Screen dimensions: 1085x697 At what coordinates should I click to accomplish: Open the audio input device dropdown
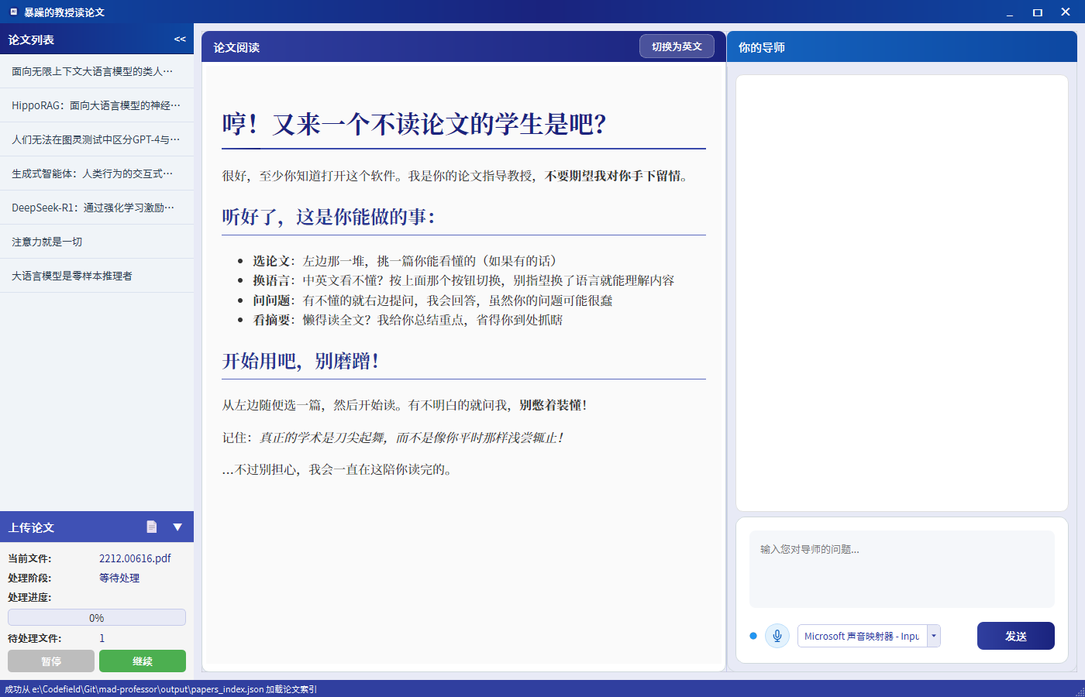point(934,635)
